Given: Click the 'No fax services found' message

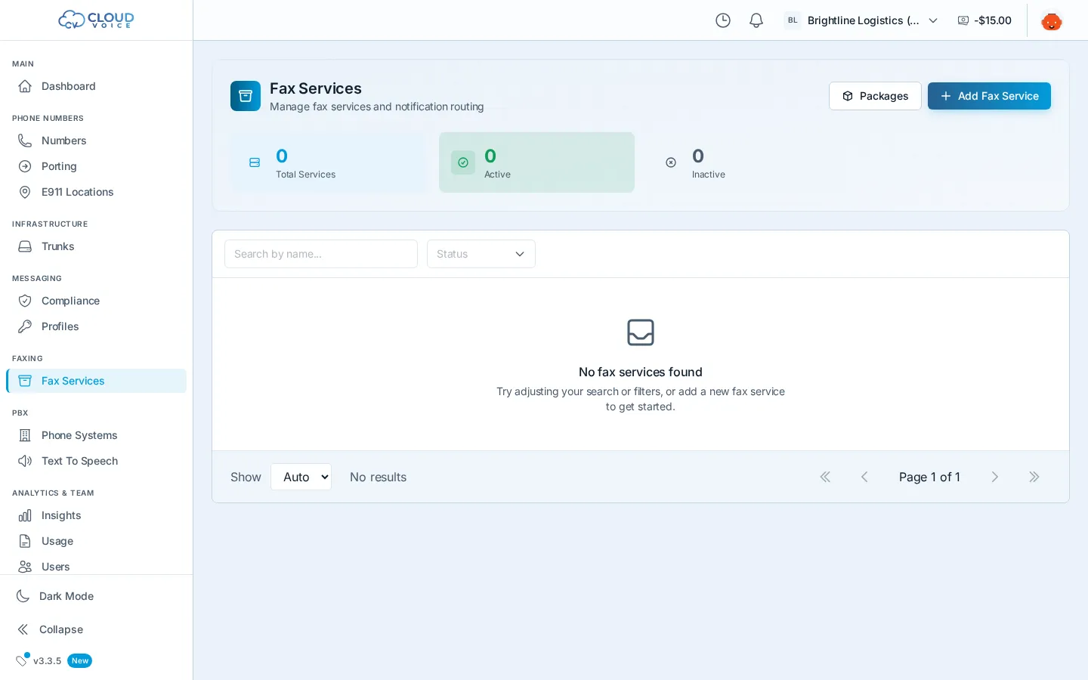Looking at the screenshot, I should pyautogui.click(x=641, y=372).
